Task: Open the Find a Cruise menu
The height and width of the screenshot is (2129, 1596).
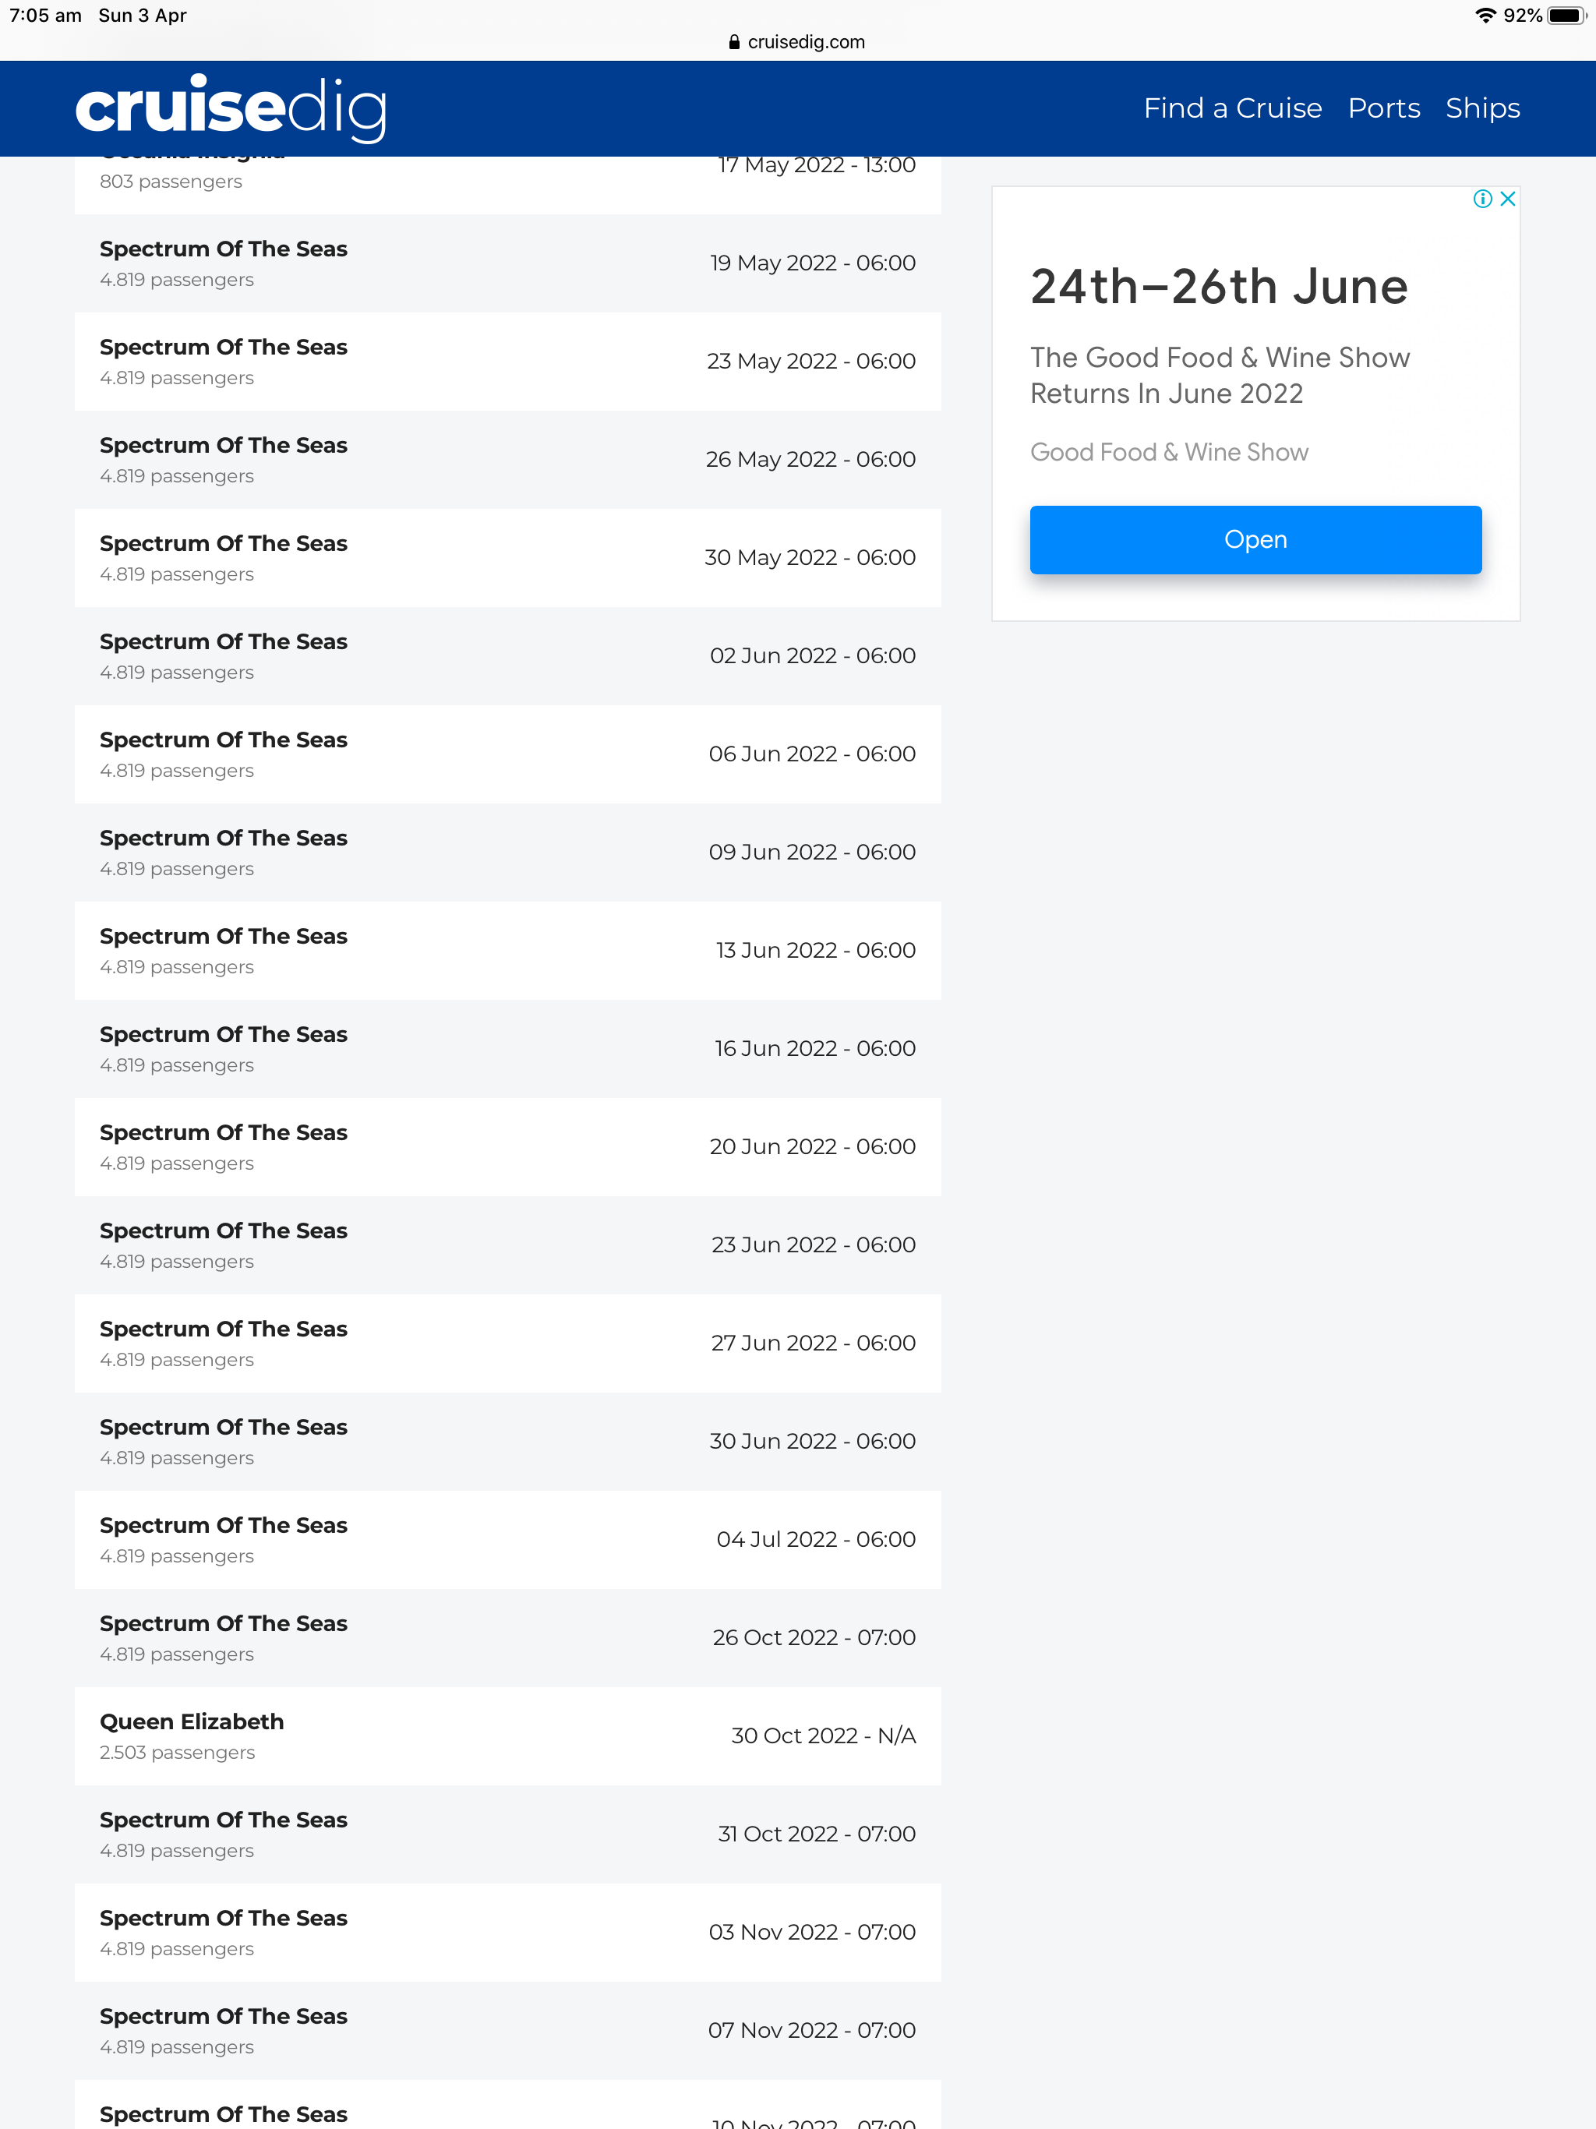Action: 1232,108
